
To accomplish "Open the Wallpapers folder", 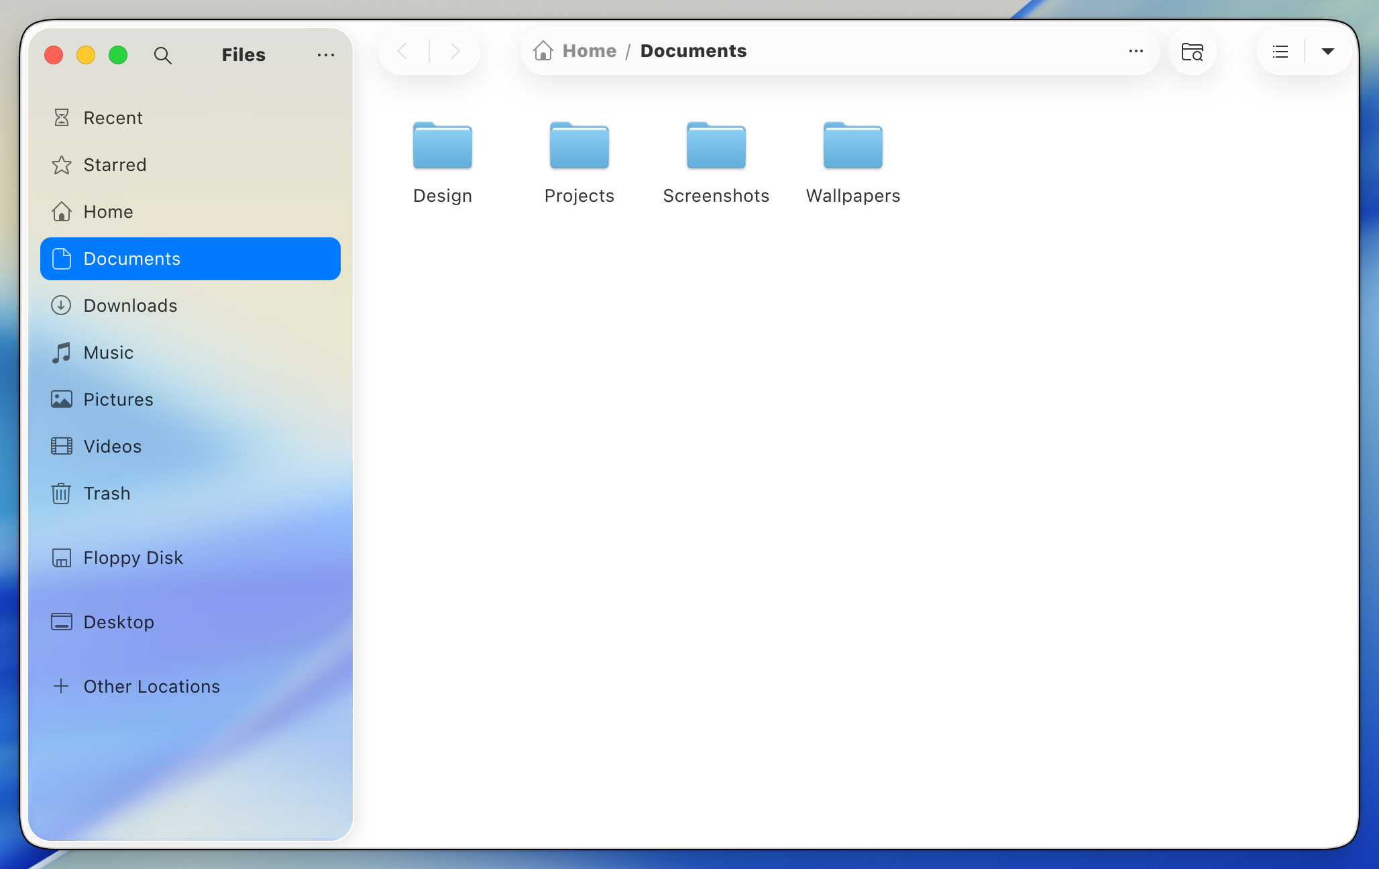I will (x=853, y=162).
